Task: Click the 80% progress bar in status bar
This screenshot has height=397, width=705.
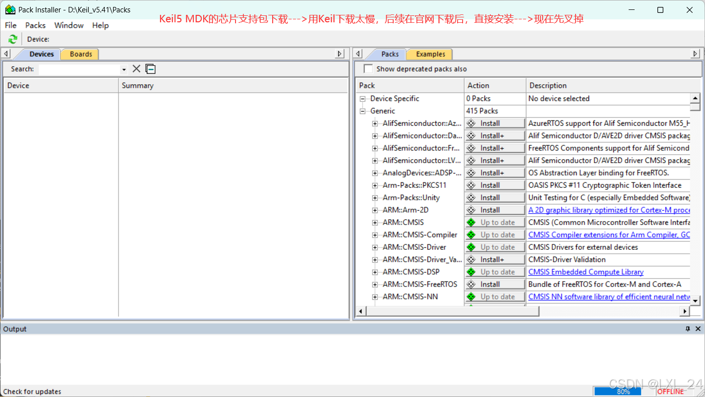Action: point(624,392)
